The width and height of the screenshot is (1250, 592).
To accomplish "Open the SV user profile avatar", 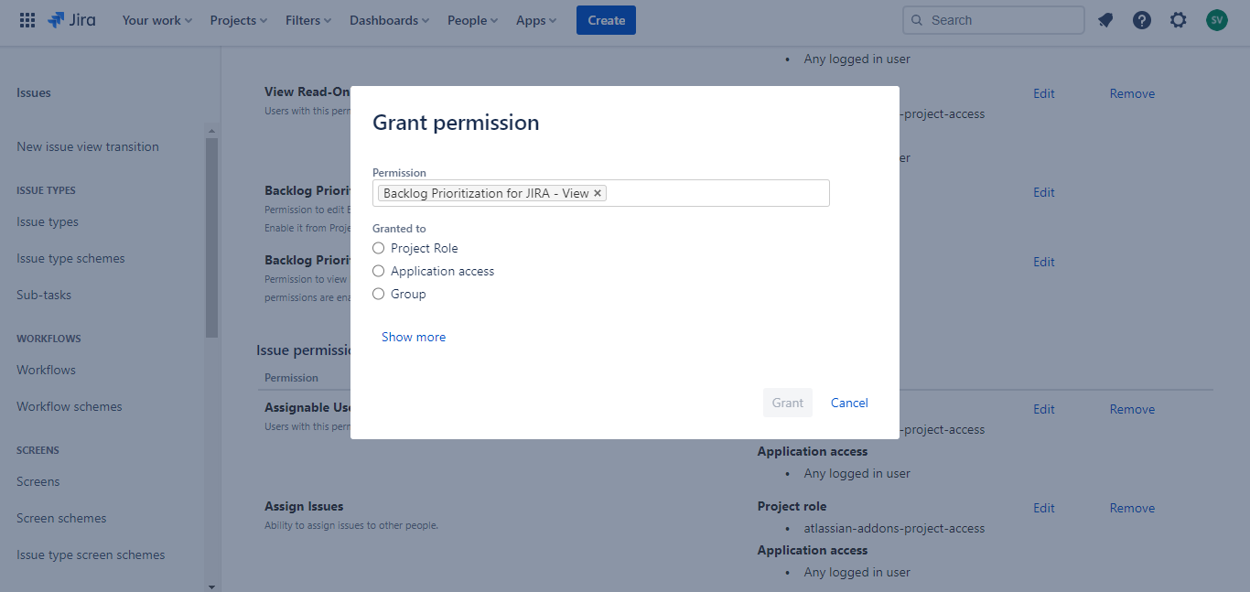I will (x=1216, y=20).
